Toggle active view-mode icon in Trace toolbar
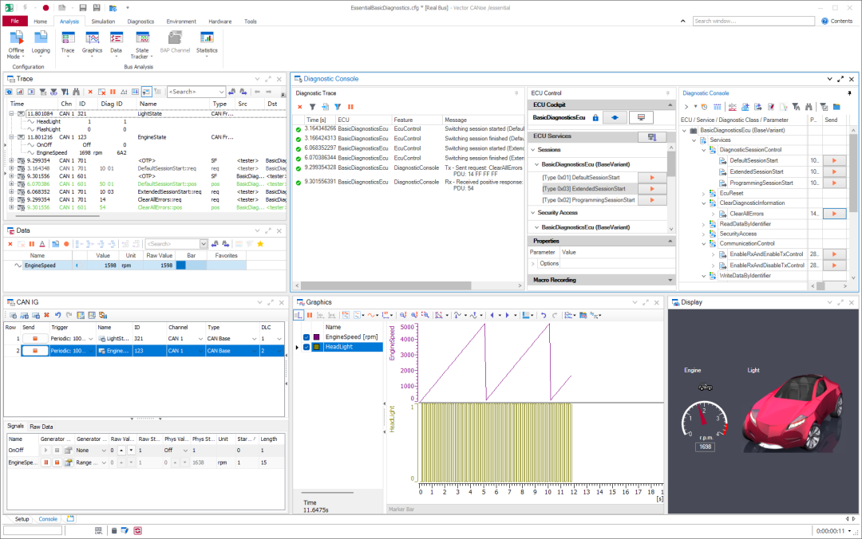This screenshot has height=539, width=862. [146, 92]
